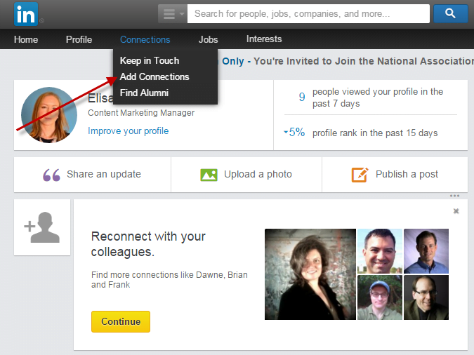Click the large photo of the woman
The image size is (474, 355).
point(310,274)
